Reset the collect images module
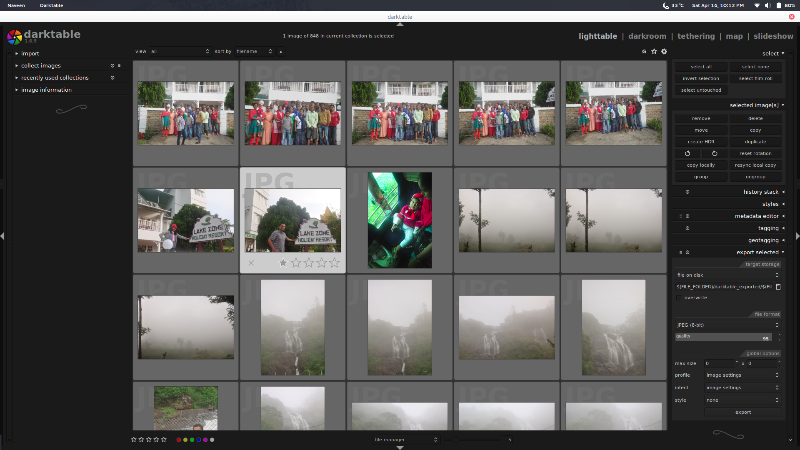800x450 pixels. (x=112, y=66)
